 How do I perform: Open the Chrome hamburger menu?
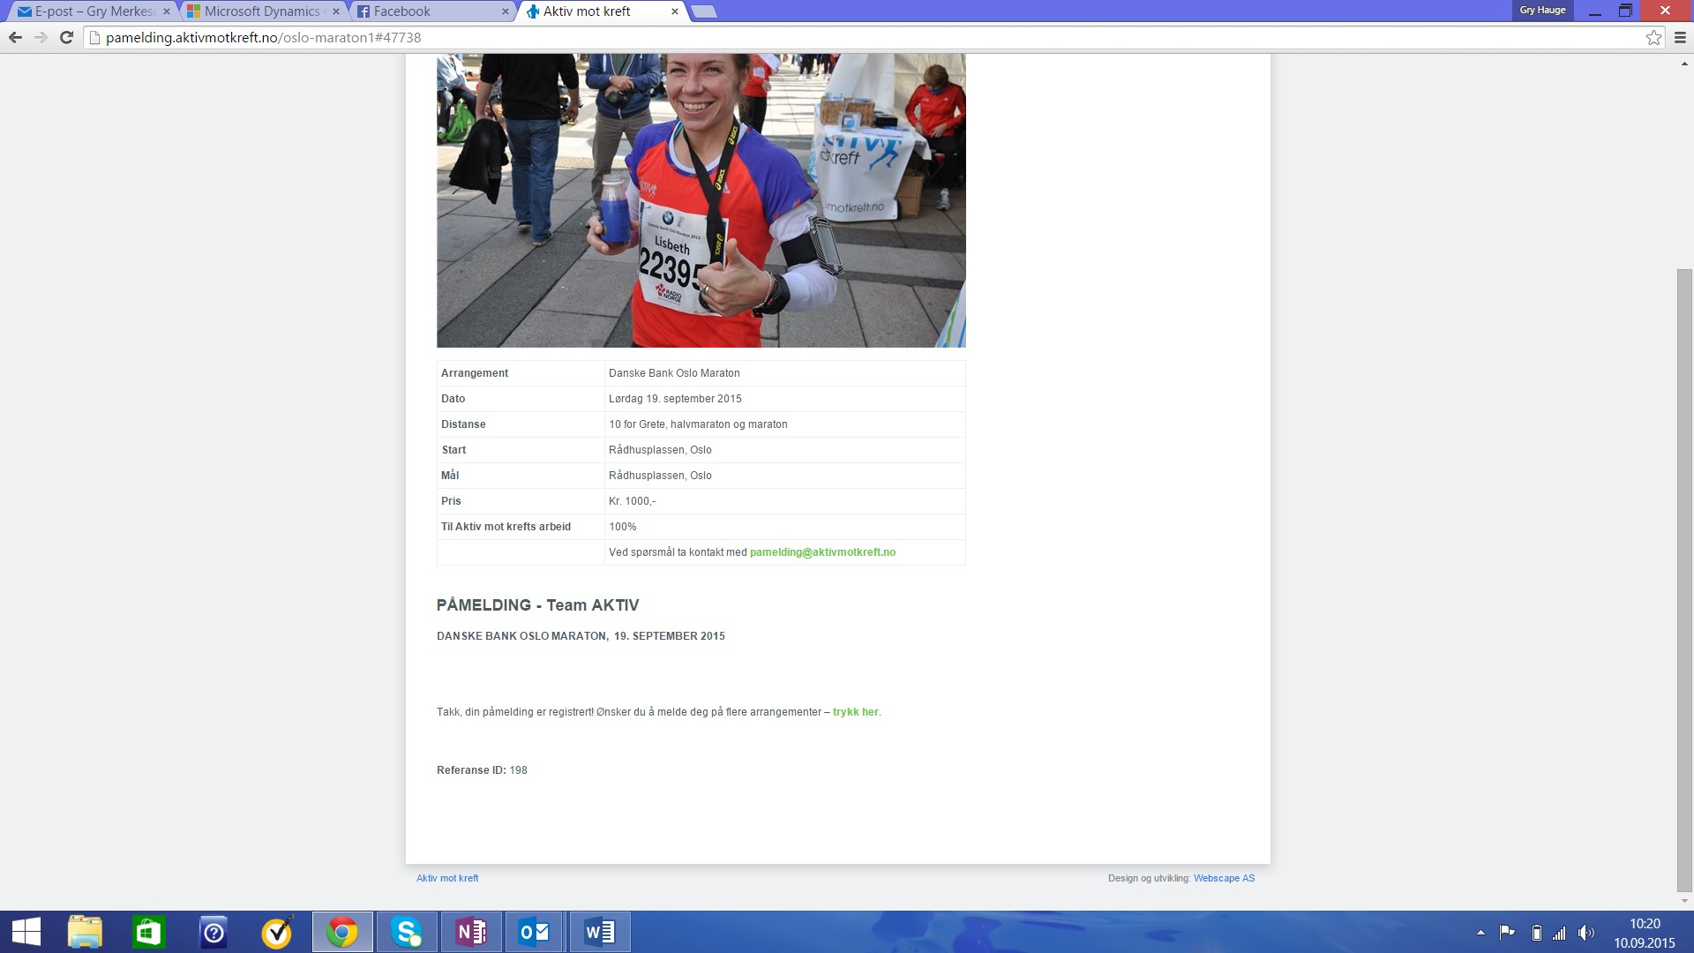pos(1680,37)
